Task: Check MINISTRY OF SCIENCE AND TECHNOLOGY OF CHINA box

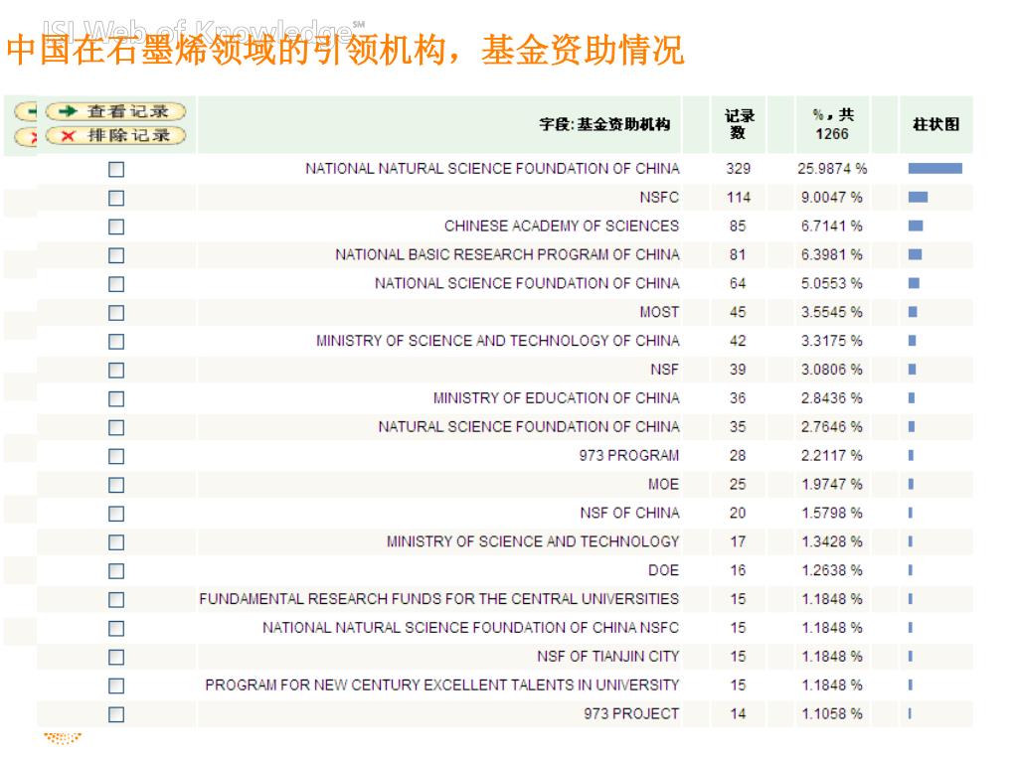Action: [x=116, y=342]
